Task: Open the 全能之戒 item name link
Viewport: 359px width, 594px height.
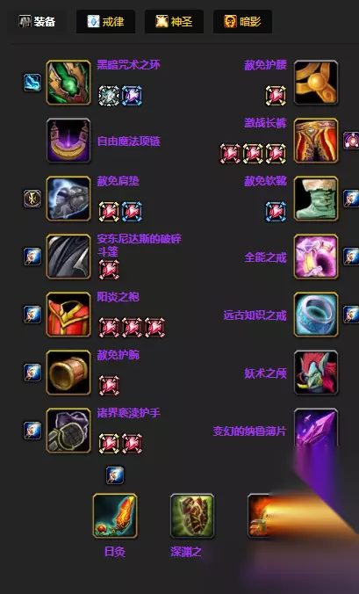Action: click(266, 257)
